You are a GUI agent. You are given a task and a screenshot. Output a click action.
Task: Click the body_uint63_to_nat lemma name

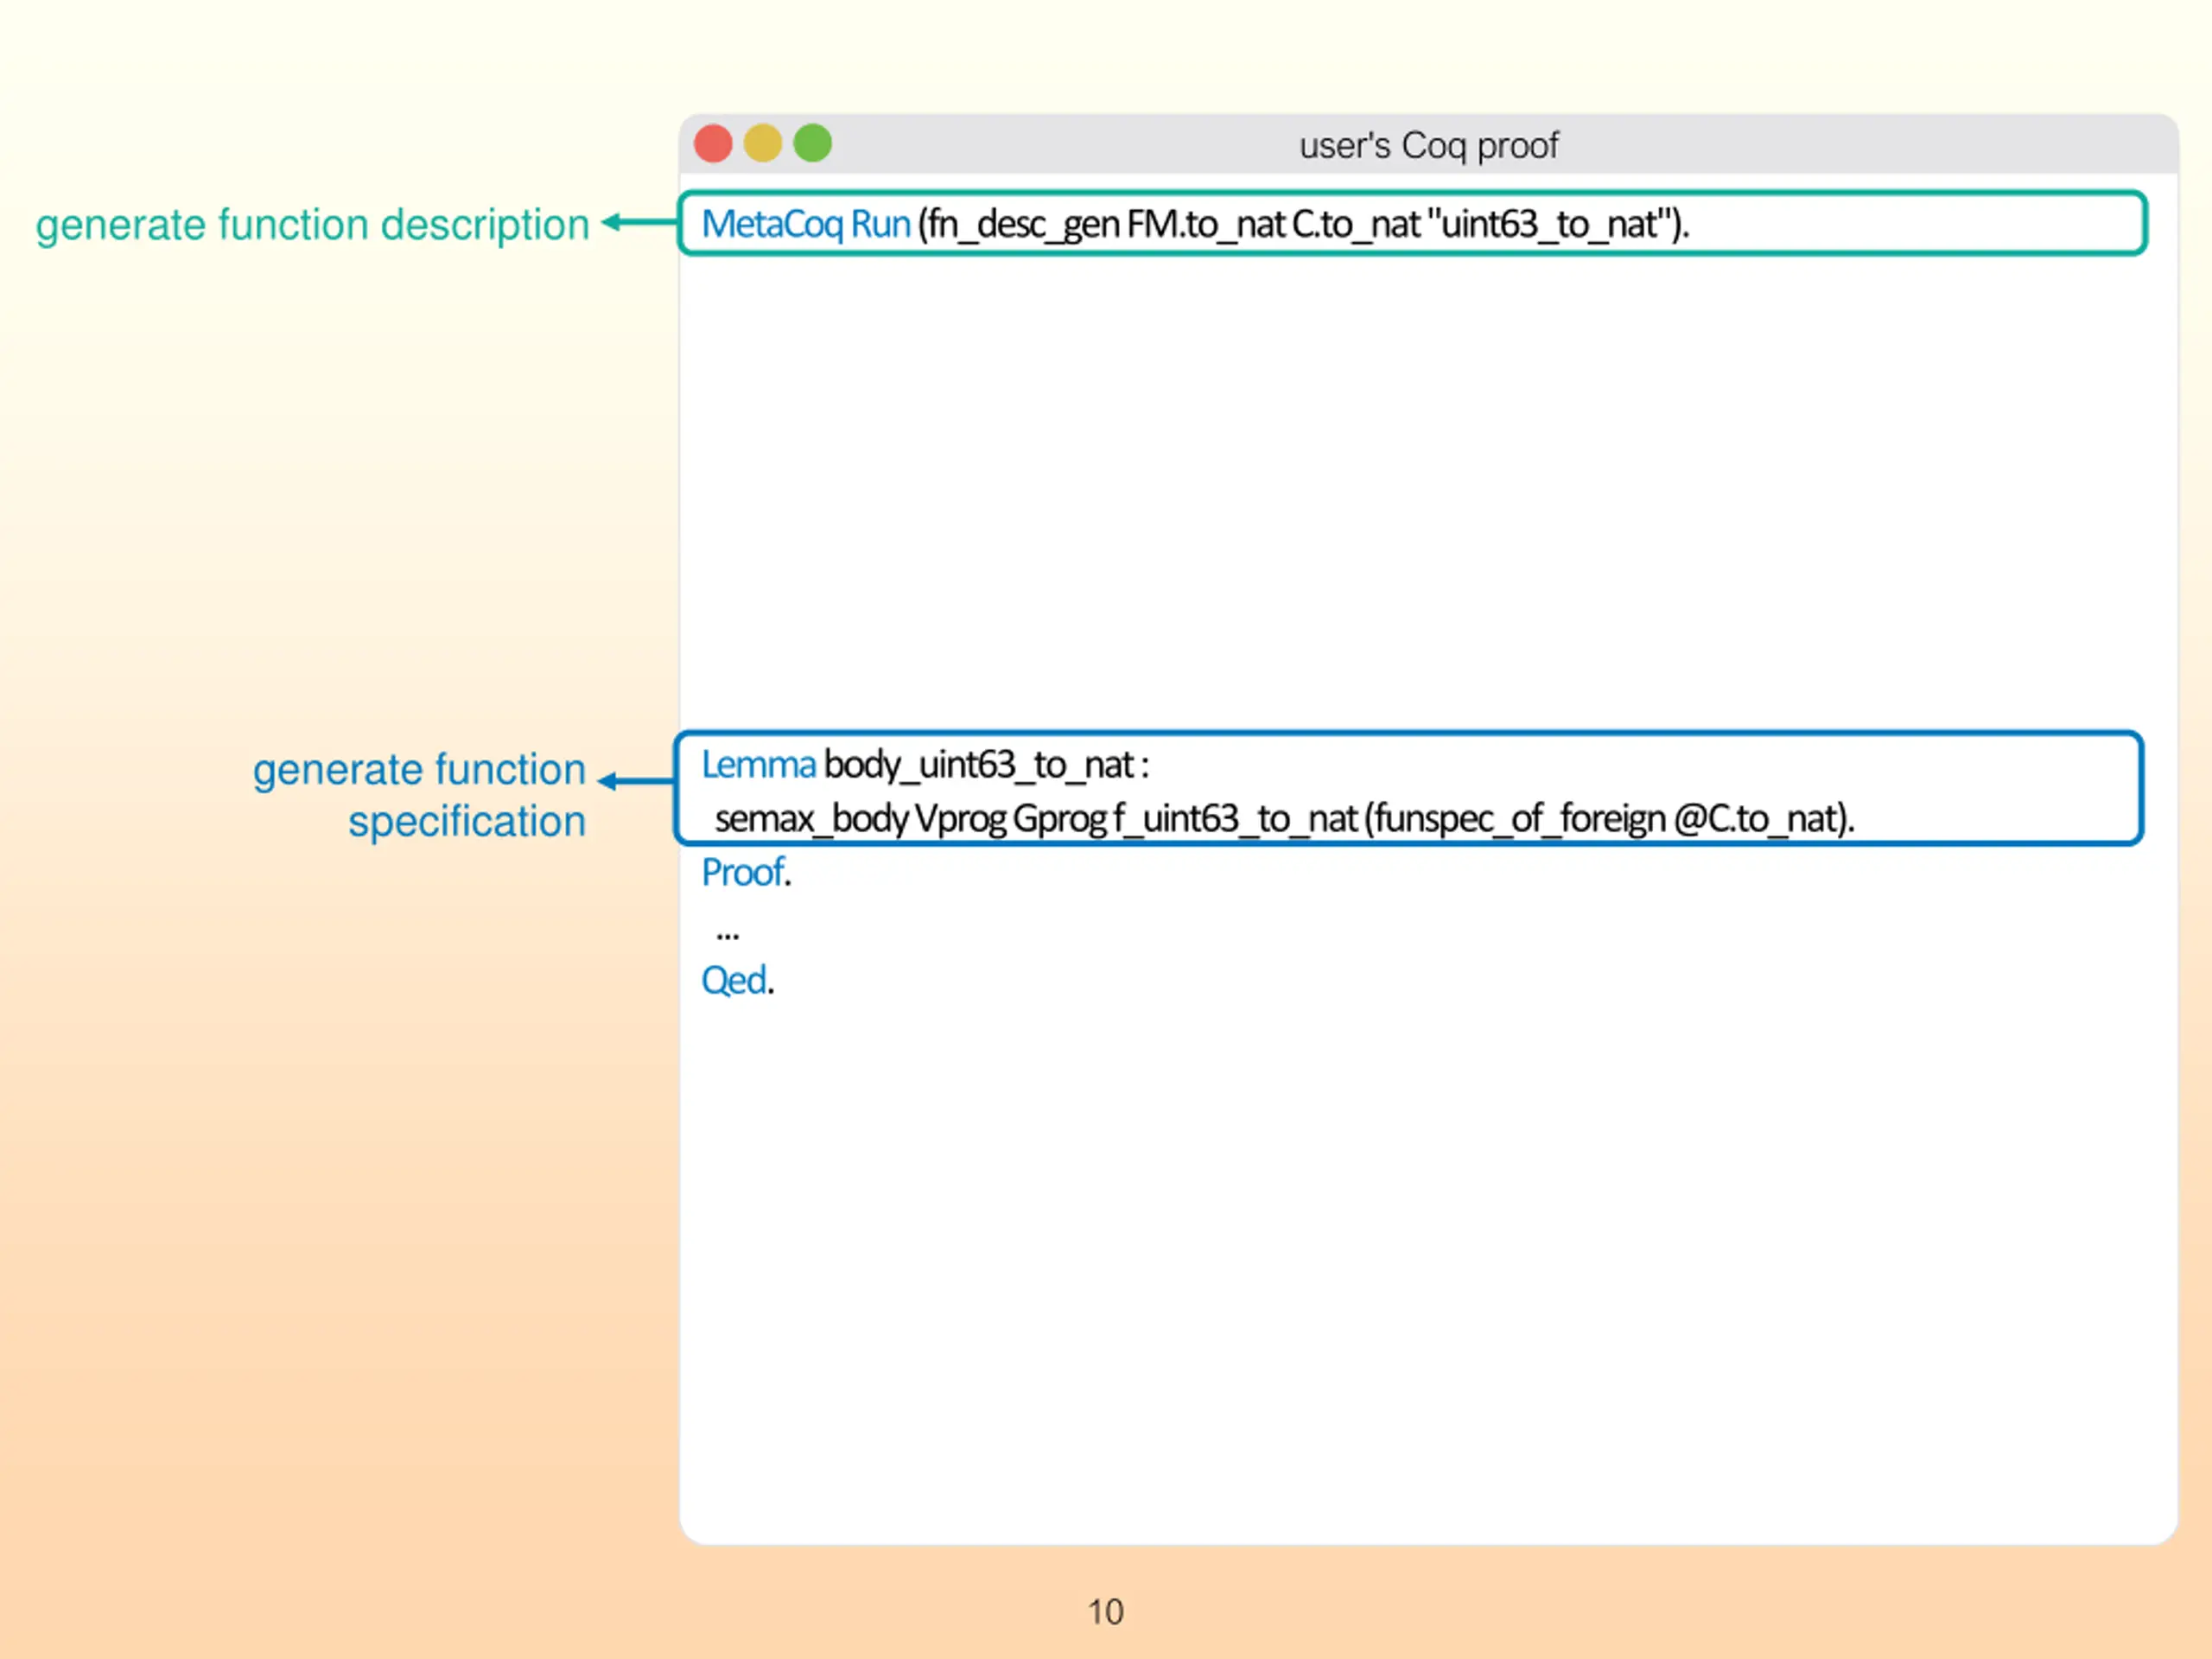point(978,765)
